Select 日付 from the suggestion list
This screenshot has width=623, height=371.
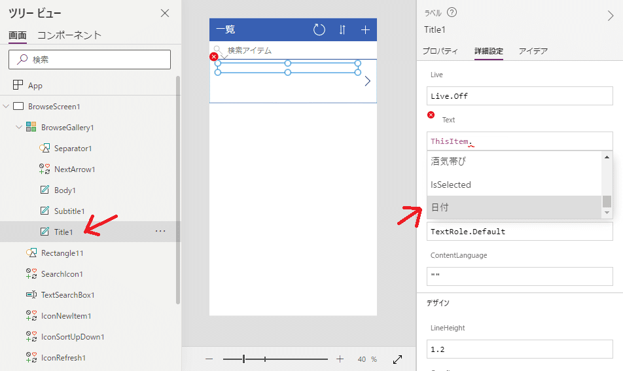tap(514, 207)
